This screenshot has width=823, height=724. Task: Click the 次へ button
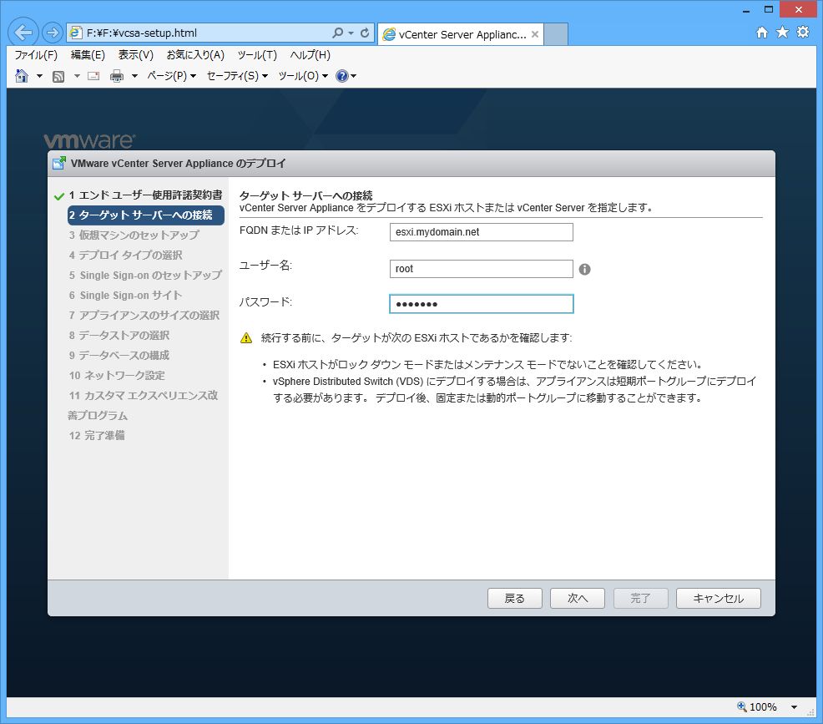pyautogui.click(x=578, y=598)
